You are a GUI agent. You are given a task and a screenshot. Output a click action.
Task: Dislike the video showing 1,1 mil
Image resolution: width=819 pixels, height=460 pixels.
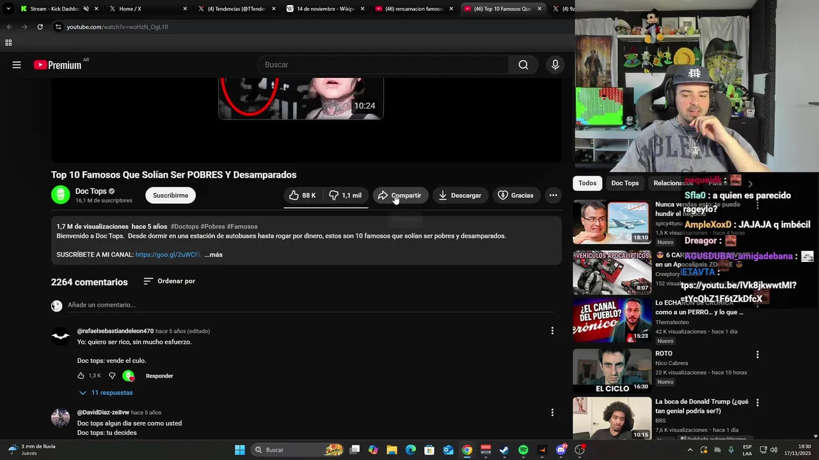click(x=346, y=195)
